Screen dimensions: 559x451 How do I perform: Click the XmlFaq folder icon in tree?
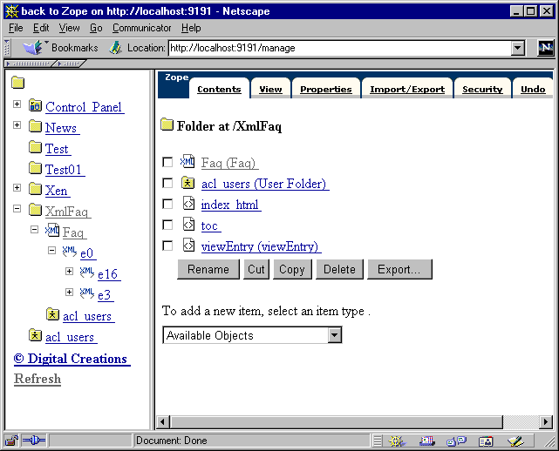tap(35, 210)
